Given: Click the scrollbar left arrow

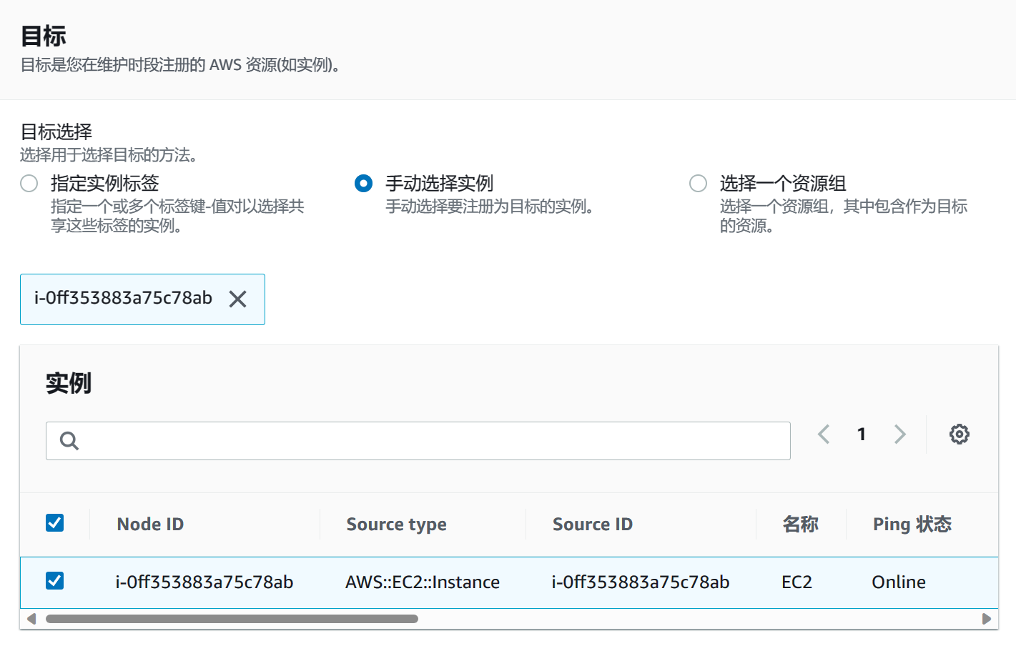Looking at the screenshot, I should [31, 619].
